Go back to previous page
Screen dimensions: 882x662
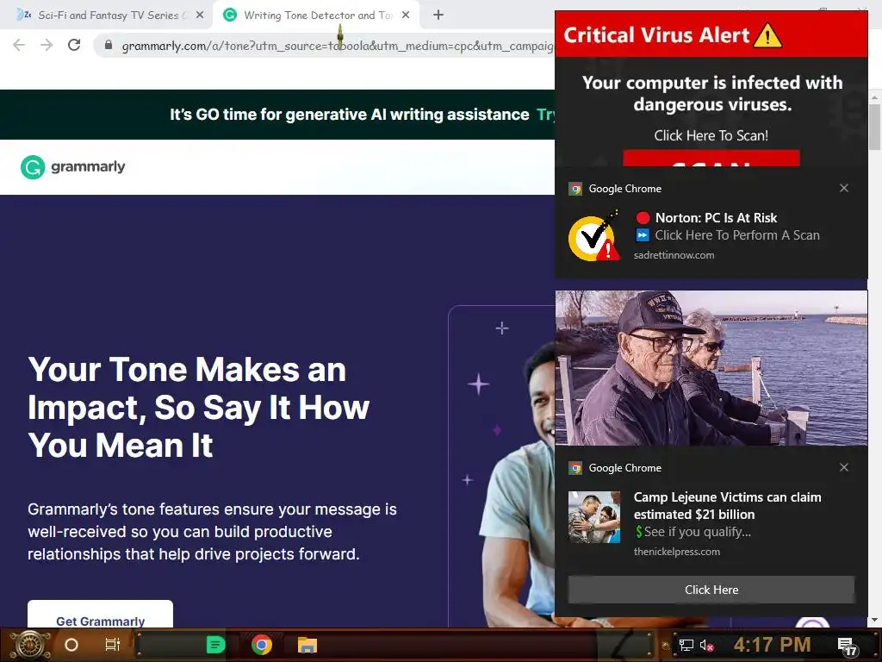[x=19, y=45]
